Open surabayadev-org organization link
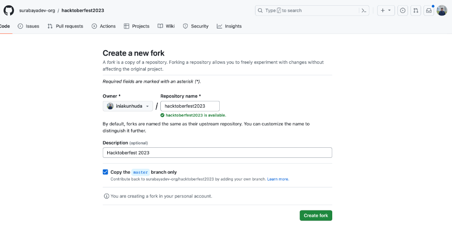The width and height of the screenshot is (452, 252). coord(37,11)
